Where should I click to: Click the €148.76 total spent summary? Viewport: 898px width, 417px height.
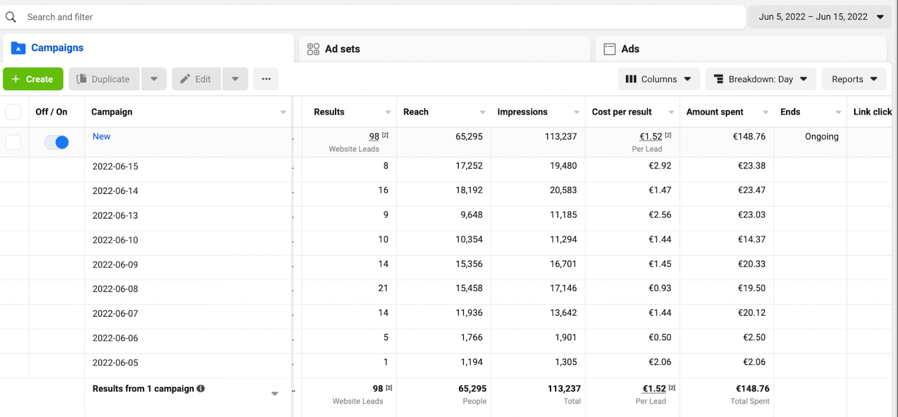[x=753, y=389]
